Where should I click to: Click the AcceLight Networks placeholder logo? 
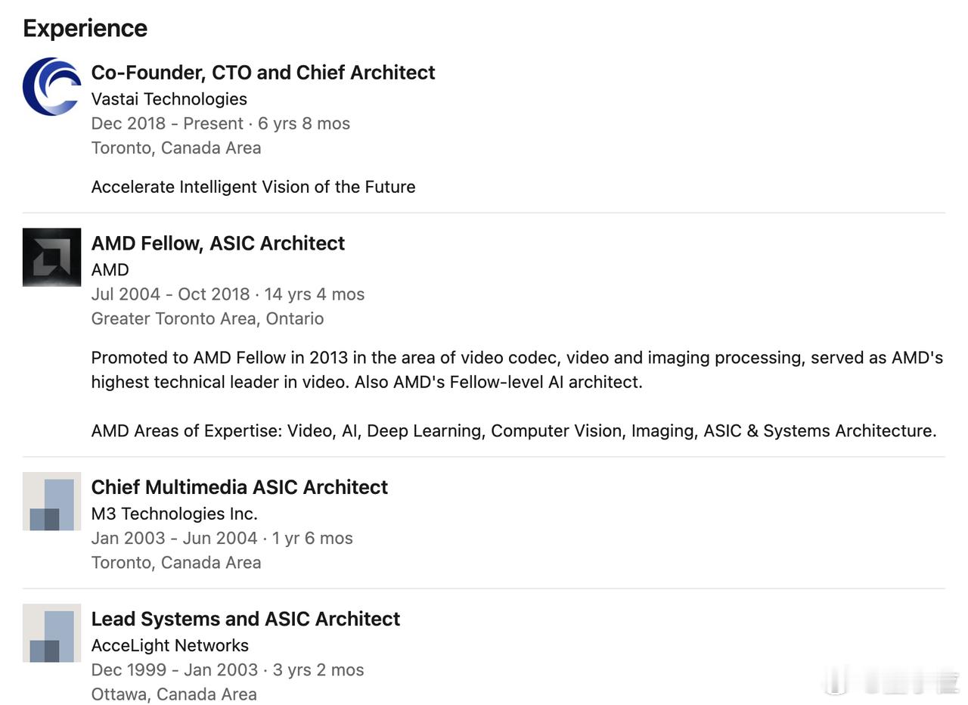[51, 632]
